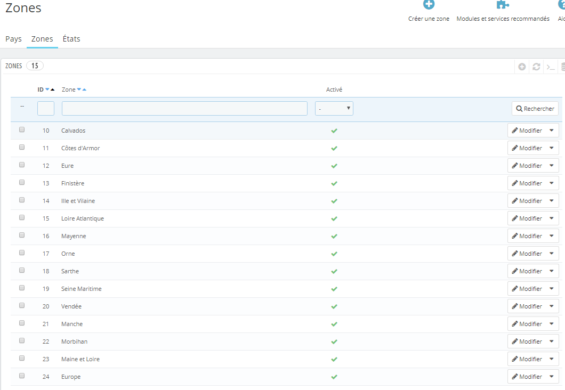565x390 pixels.
Task: Expand Modifier options arrow for Maine et Loire
Action: 552,359
